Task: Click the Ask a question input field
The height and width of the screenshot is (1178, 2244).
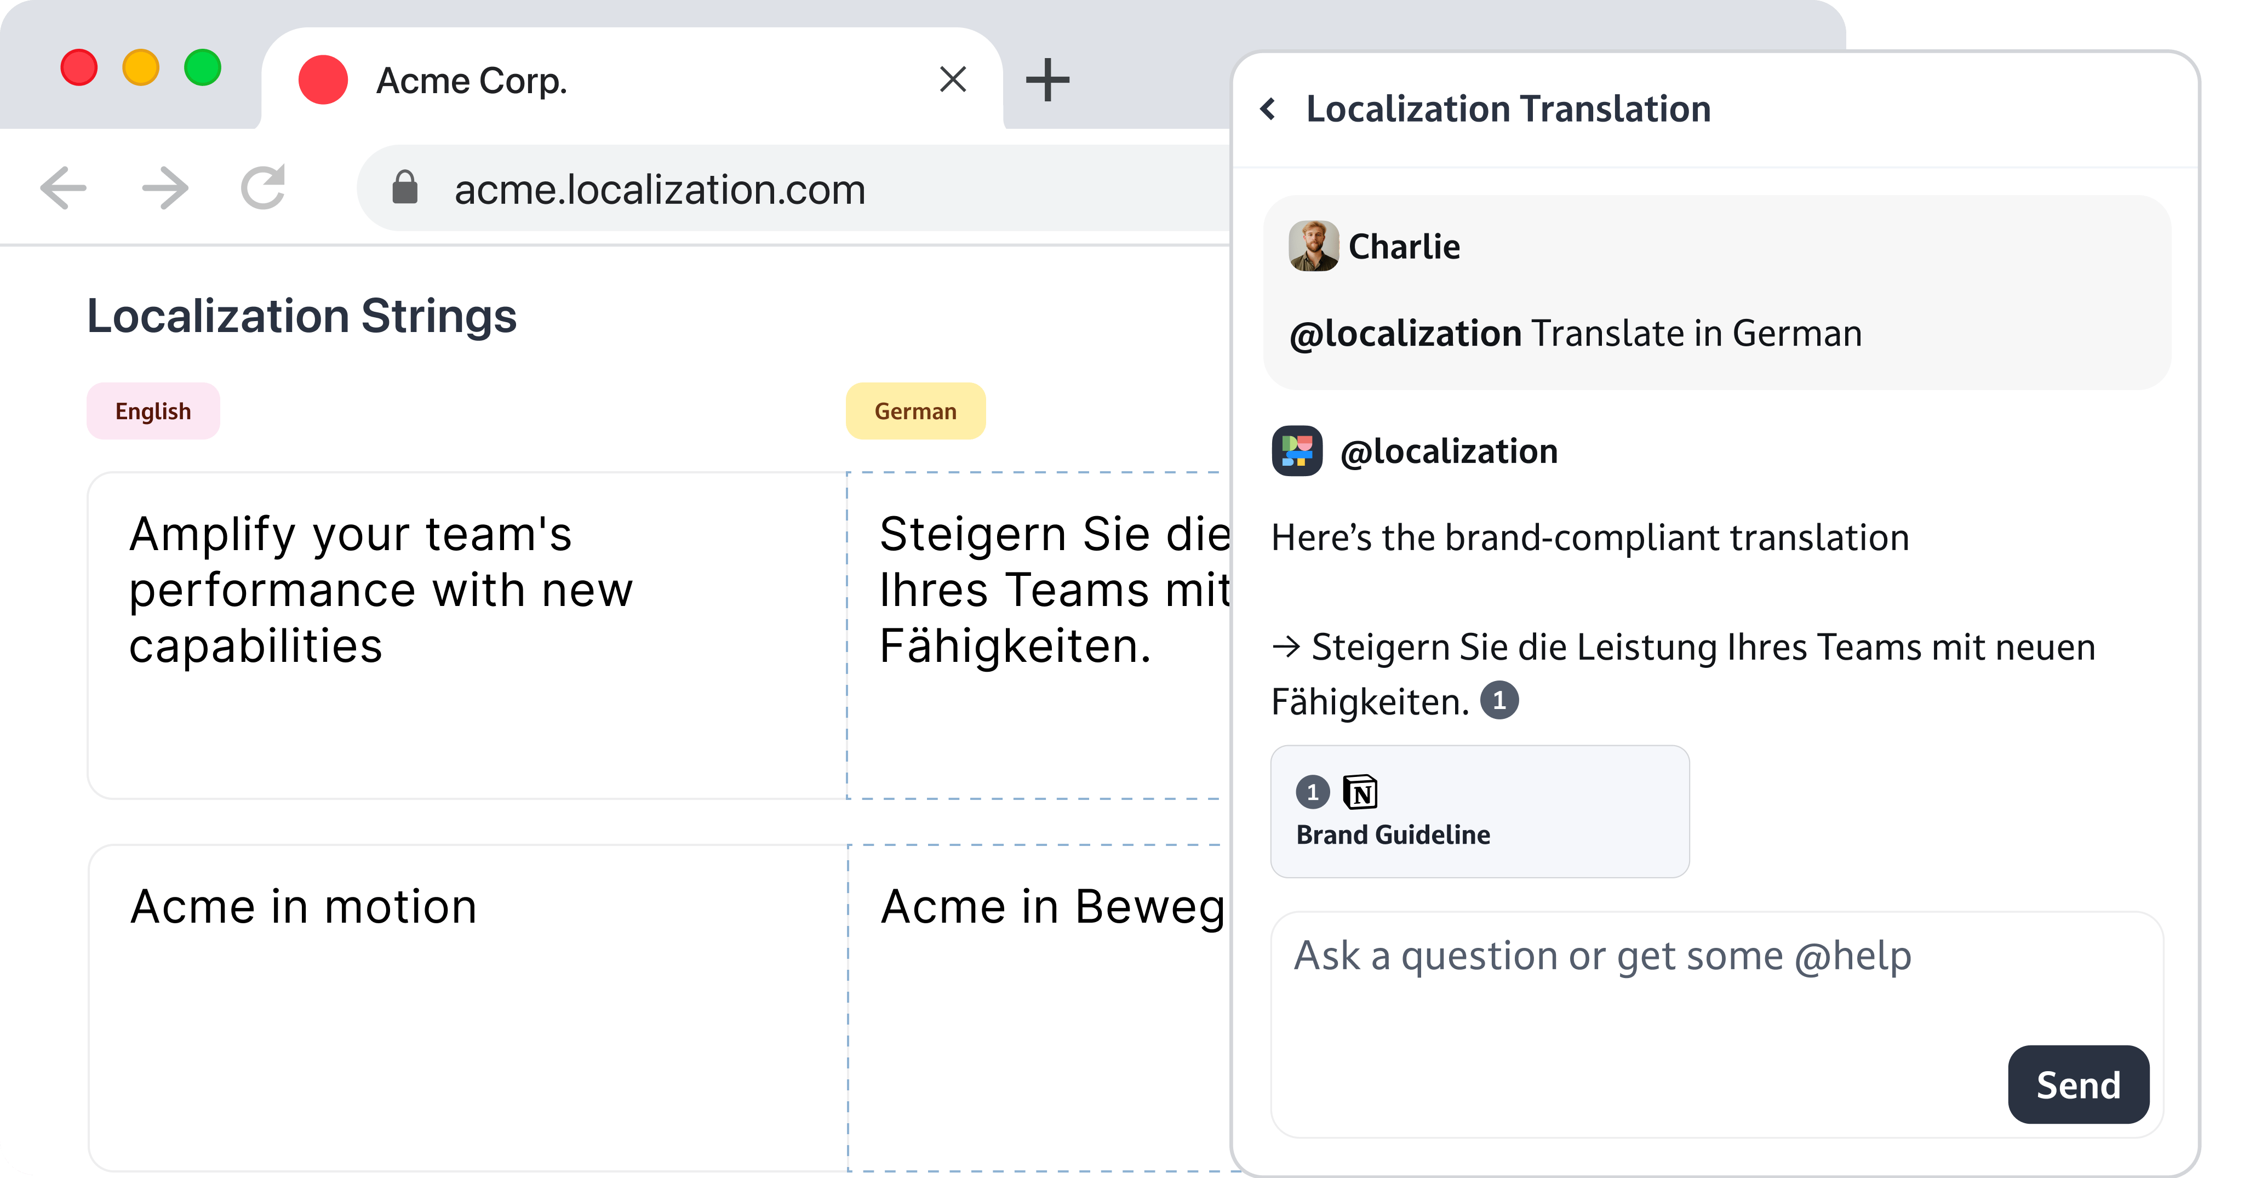Action: [x=1717, y=1025]
